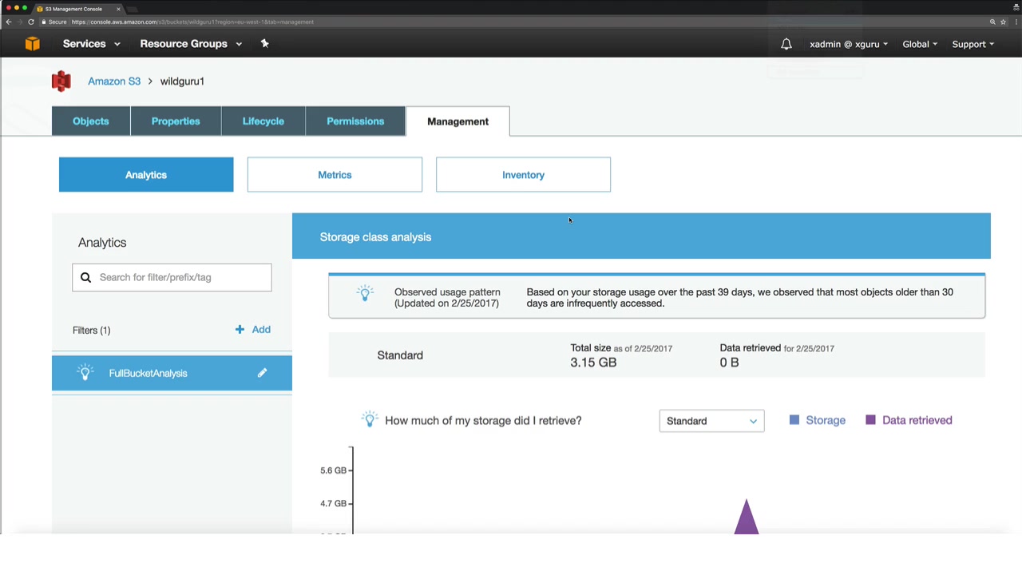Select the Analytics button
Viewport: 1022px width, 575px height.
pos(146,175)
